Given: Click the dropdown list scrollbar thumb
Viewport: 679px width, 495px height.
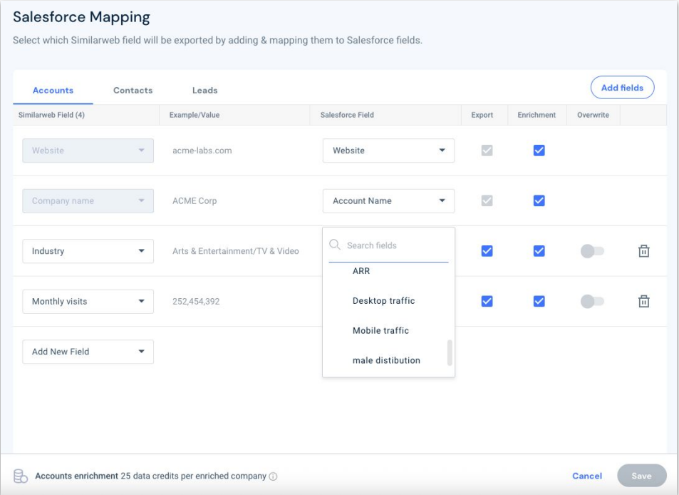Looking at the screenshot, I should pyautogui.click(x=450, y=353).
